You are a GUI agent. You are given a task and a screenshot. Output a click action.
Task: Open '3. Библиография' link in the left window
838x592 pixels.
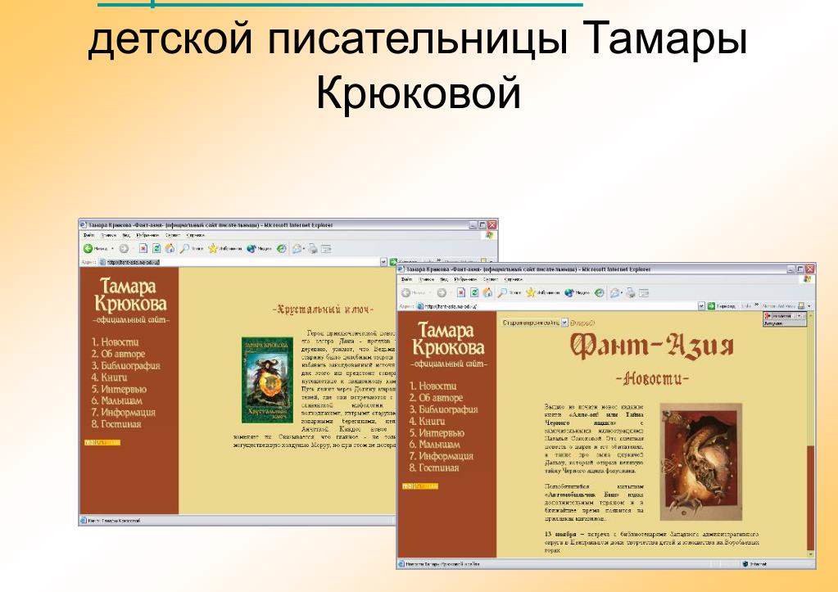pyautogui.click(x=125, y=365)
